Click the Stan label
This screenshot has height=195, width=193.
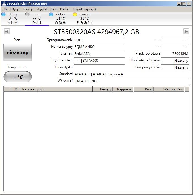pyautogui.click(x=17, y=40)
